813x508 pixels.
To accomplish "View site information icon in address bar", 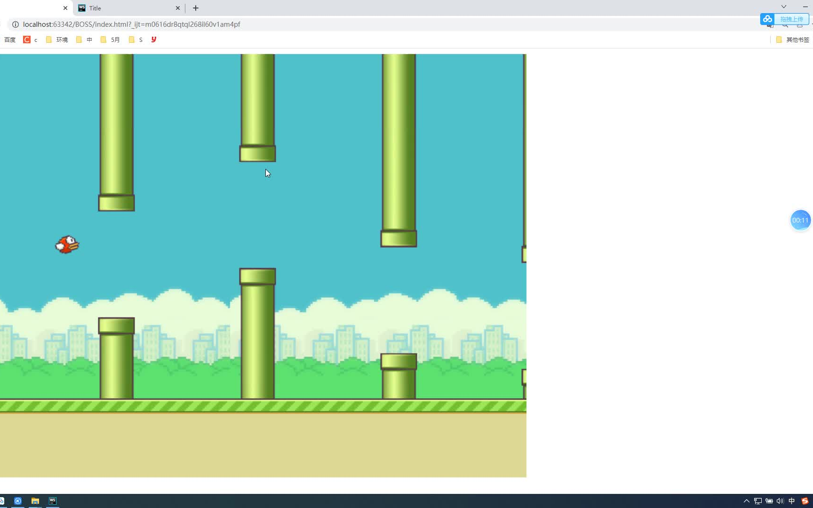I will [16, 24].
